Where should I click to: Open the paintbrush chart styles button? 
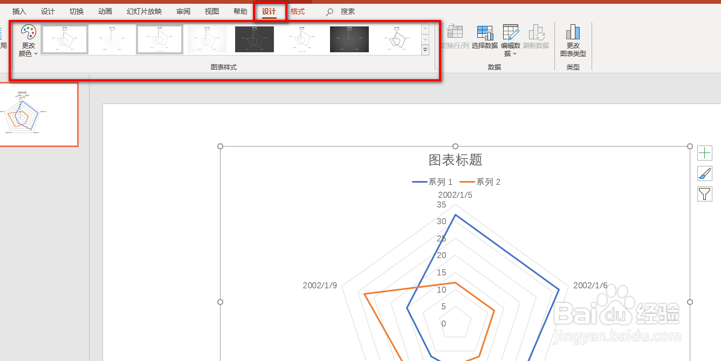click(705, 173)
